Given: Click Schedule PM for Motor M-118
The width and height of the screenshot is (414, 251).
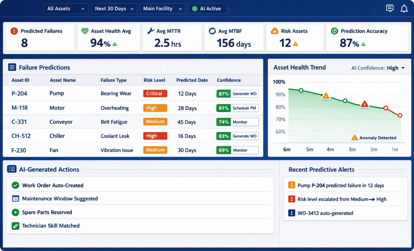Looking at the screenshot, I should pos(244,108).
